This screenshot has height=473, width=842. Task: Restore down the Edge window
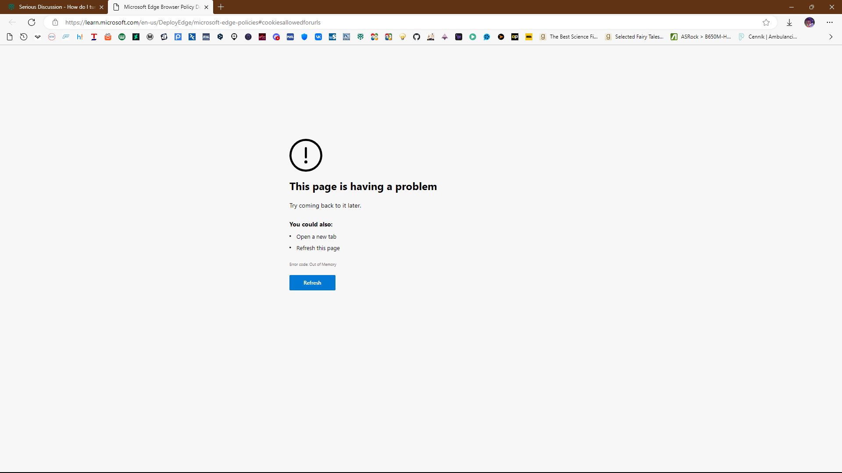[x=812, y=7]
